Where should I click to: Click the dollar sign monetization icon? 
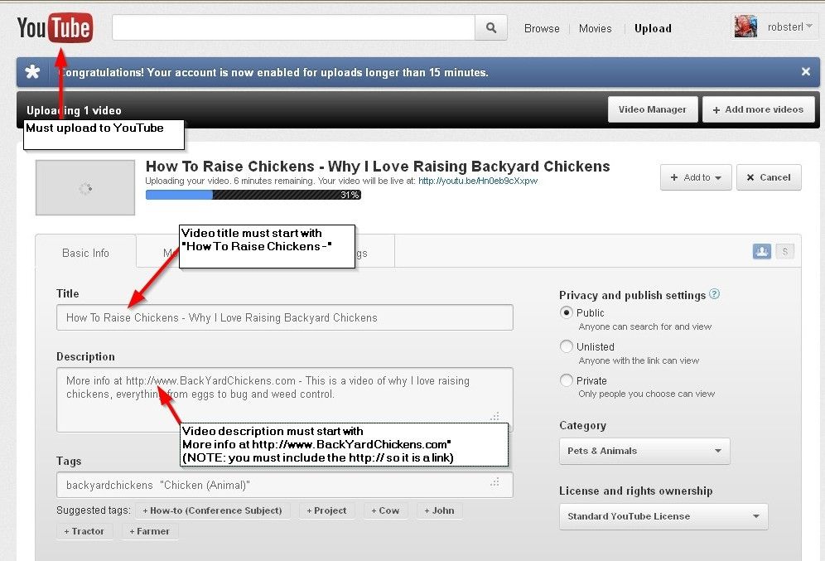(784, 251)
